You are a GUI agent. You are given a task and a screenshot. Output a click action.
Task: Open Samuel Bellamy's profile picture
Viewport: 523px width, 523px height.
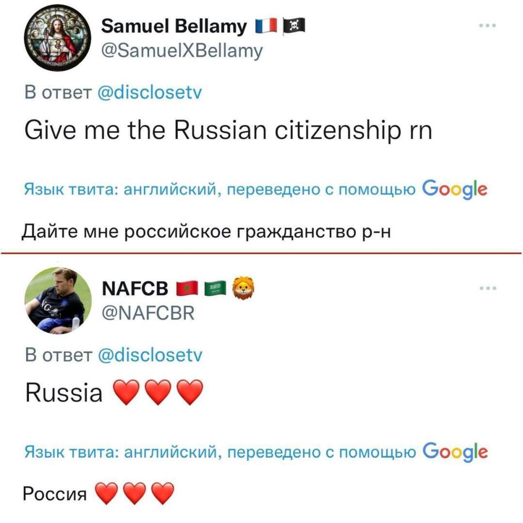(58, 36)
